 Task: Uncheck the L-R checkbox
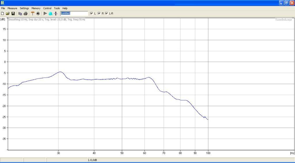(x=107, y=13)
